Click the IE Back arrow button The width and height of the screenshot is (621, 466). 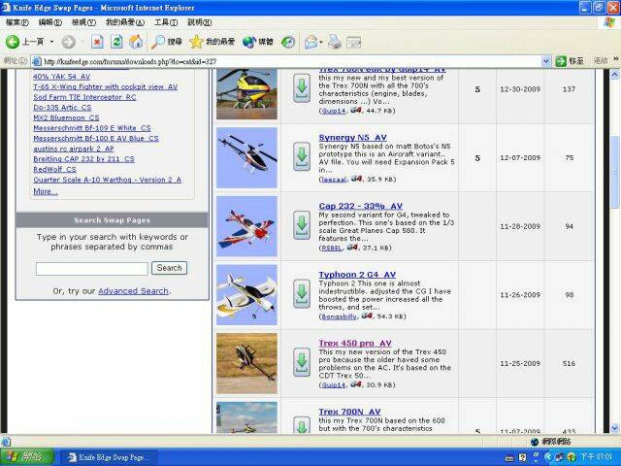tap(13, 42)
